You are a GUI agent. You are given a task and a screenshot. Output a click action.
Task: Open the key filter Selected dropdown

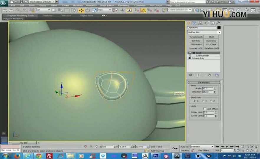[202, 147]
